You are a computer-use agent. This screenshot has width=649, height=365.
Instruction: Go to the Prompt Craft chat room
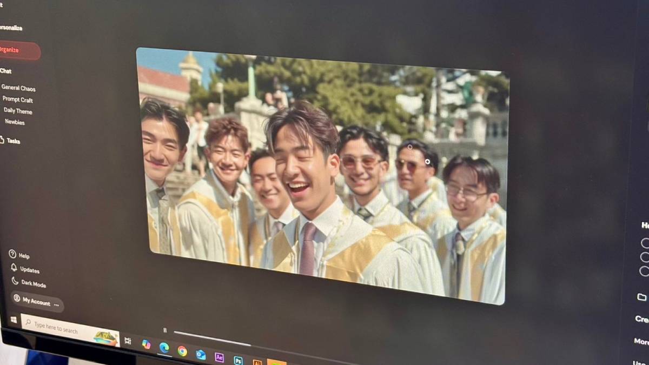point(18,99)
